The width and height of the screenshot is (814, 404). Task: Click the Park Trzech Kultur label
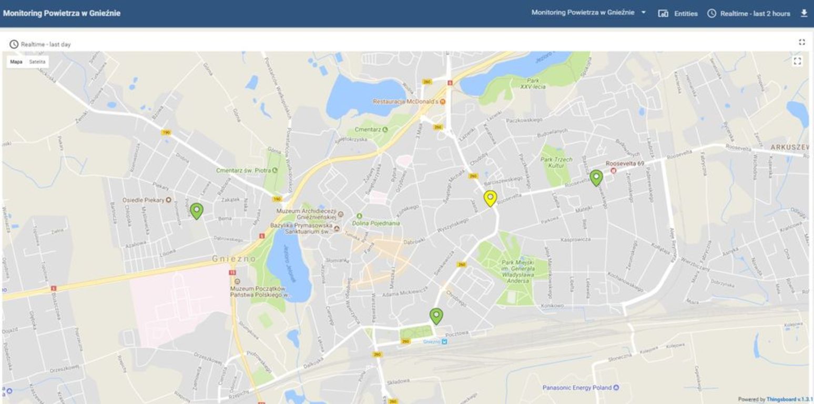coord(556,162)
